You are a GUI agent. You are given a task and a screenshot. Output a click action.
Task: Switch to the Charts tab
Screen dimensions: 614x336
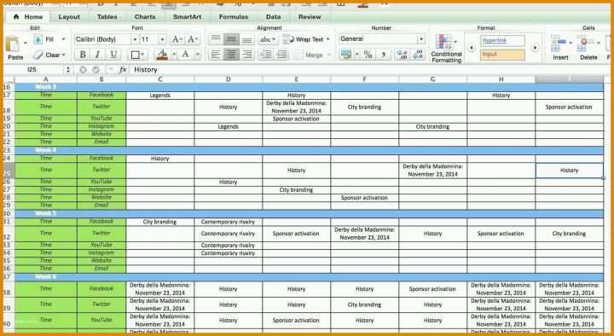pos(145,17)
